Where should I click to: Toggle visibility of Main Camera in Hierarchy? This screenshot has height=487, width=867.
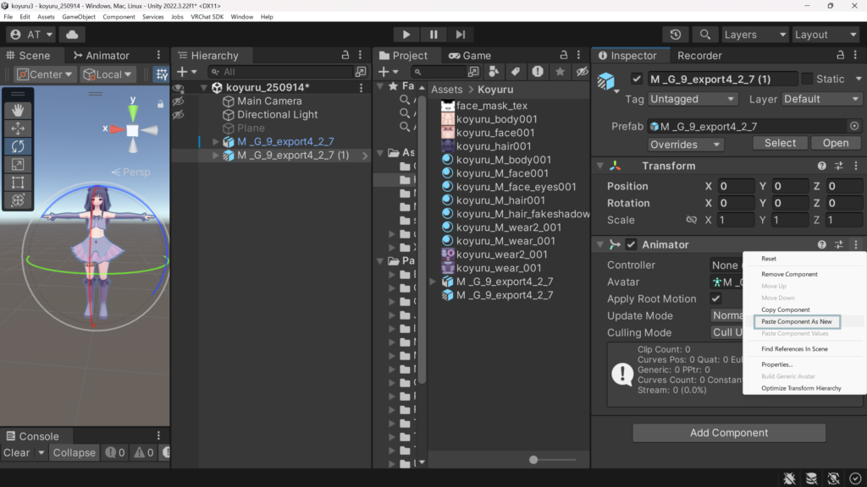[178, 101]
